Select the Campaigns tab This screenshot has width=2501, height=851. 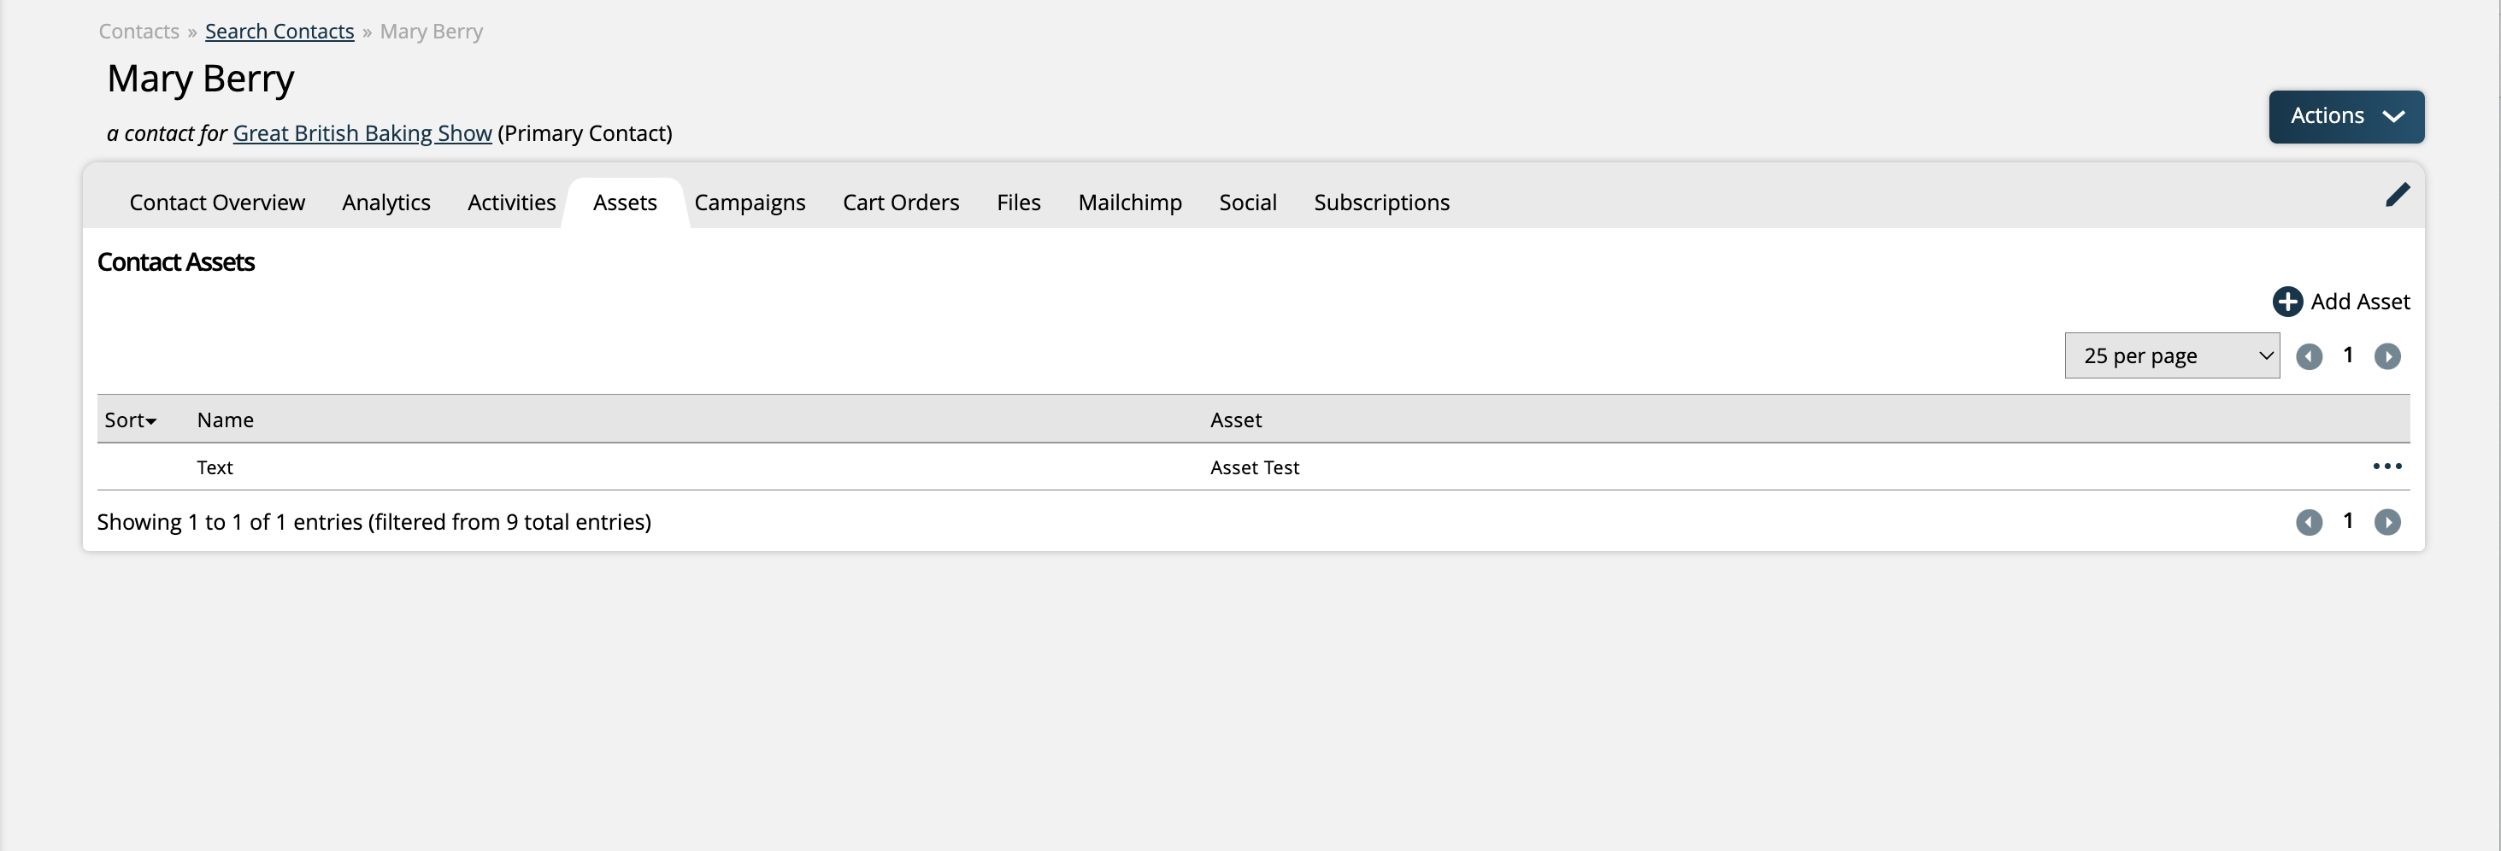click(x=750, y=202)
